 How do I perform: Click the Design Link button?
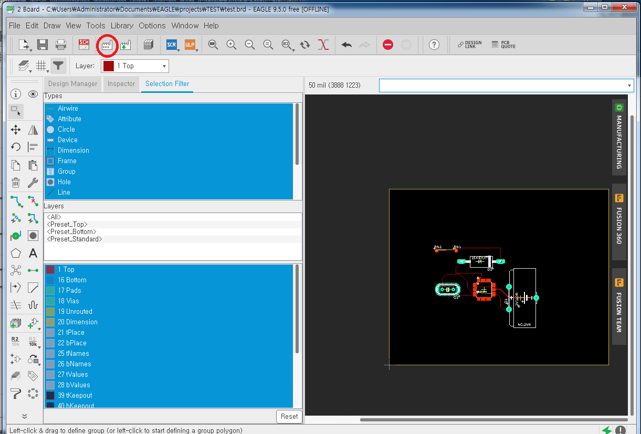[469, 45]
